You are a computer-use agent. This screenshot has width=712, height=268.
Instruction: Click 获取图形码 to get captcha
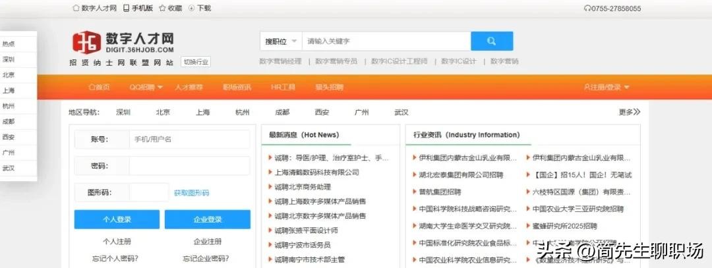click(x=191, y=193)
